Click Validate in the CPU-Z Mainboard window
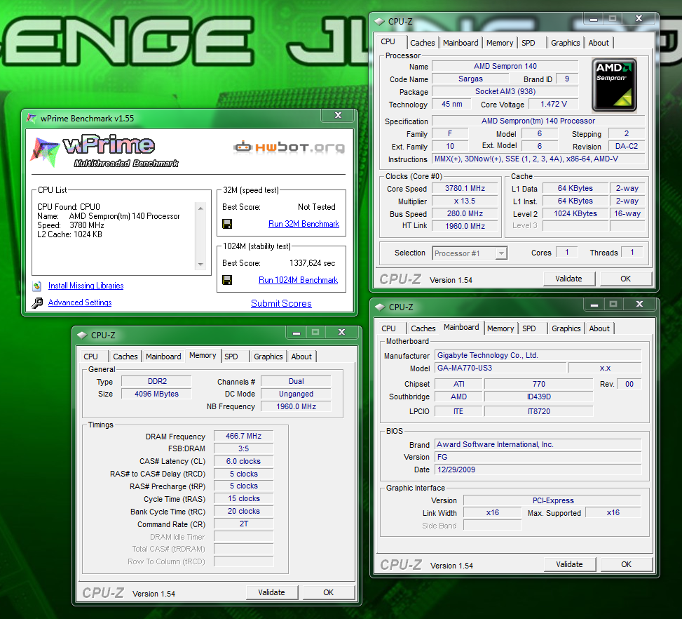The width and height of the screenshot is (682, 619). coord(569,564)
